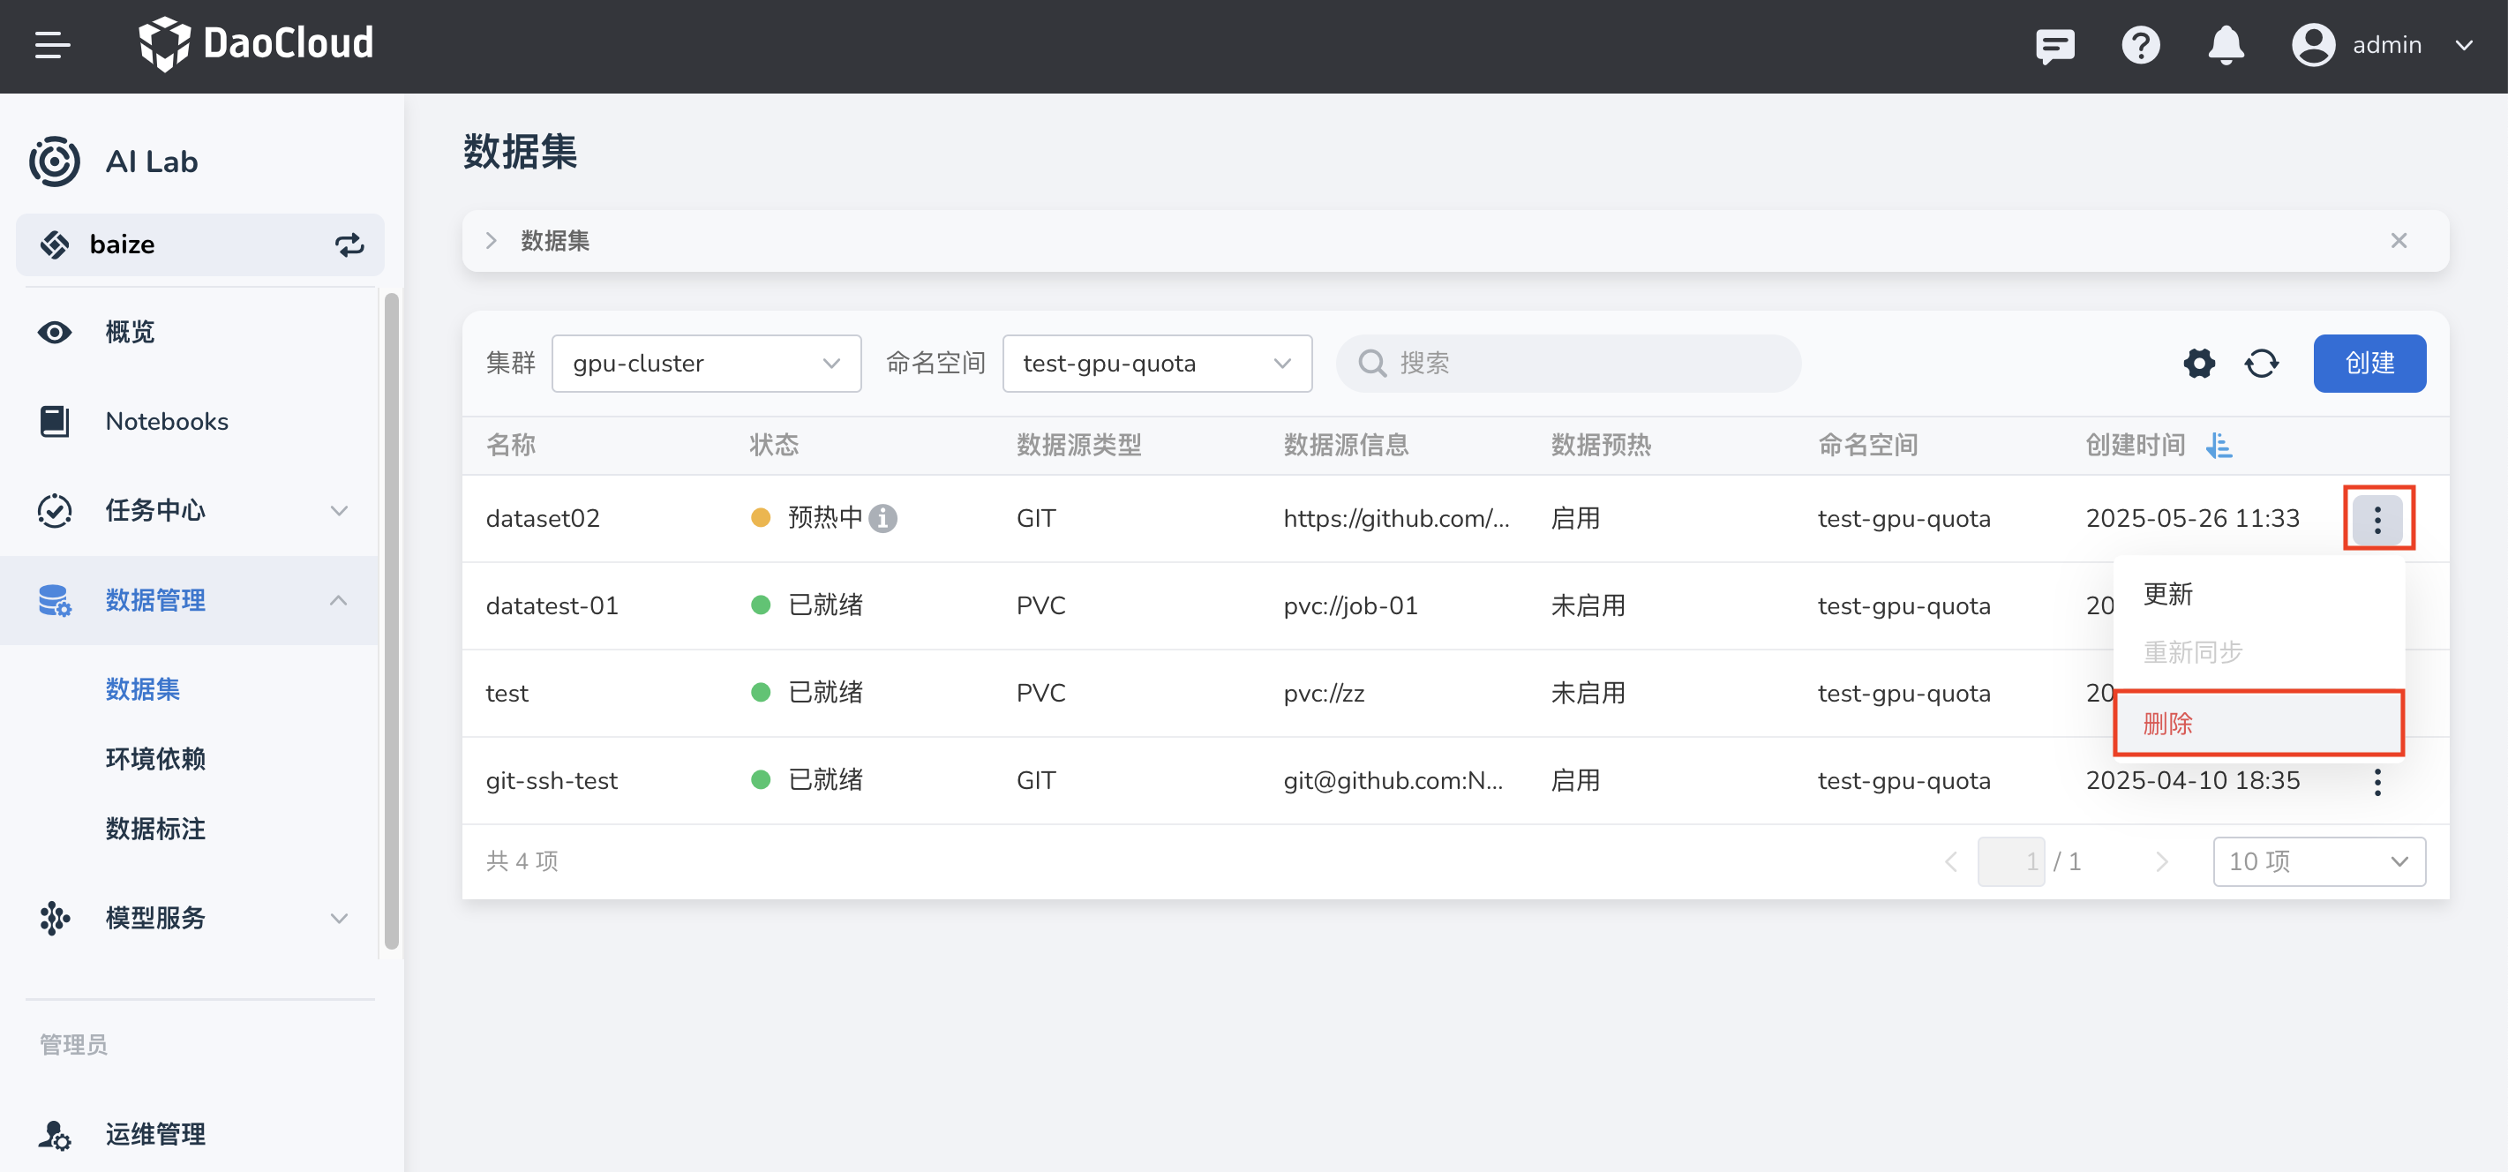Sort by 创建时间 column
This screenshot has width=2508, height=1172.
pos(2219,445)
